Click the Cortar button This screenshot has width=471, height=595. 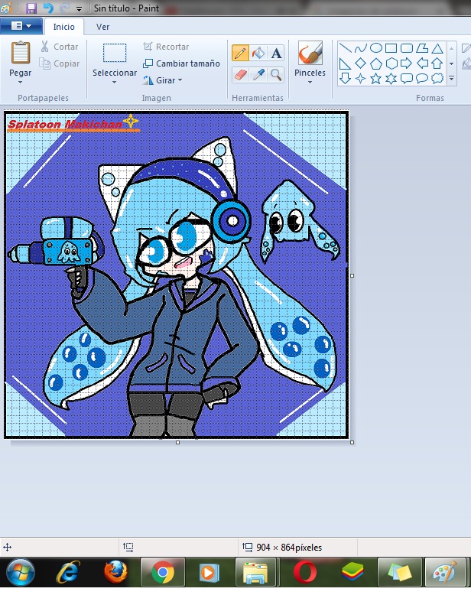click(60, 47)
